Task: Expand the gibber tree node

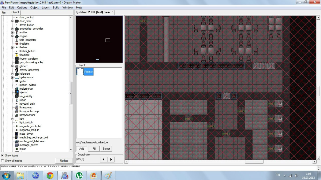Action: (12, 66)
